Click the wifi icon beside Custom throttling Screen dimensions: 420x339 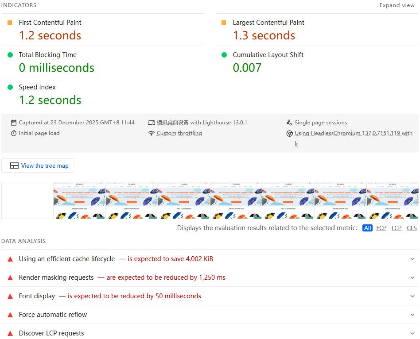tap(152, 133)
